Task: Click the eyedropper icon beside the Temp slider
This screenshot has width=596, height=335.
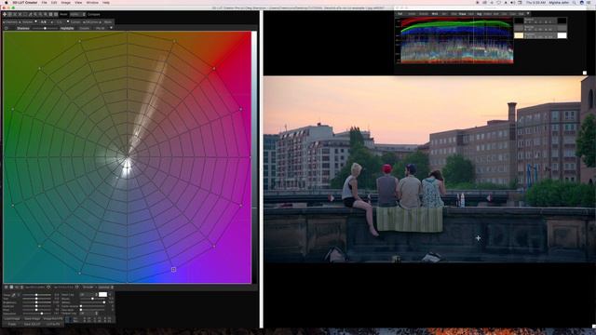Action: [13, 295]
